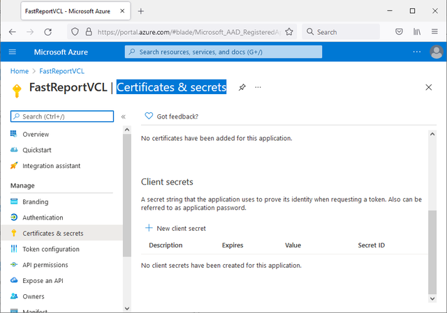Click the plus icon for new secret
The height and width of the screenshot is (313, 447).
coord(149,228)
